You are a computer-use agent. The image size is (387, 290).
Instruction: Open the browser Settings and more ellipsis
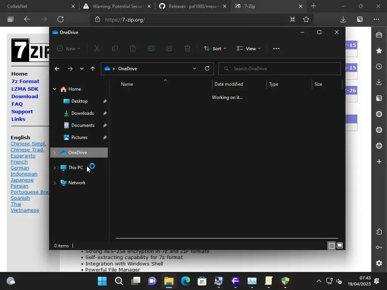tap(376, 19)
